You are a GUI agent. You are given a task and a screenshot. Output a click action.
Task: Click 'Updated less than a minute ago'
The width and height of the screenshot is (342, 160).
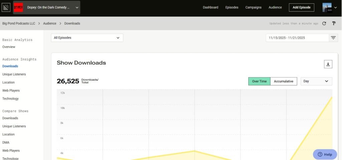[x=294, y=23]
